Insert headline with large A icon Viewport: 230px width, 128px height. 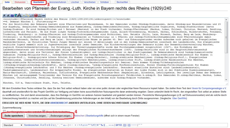coord(19,15)
